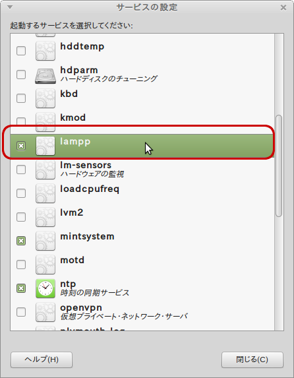Enable the openvpn checkbox

[x=21, y=312]
